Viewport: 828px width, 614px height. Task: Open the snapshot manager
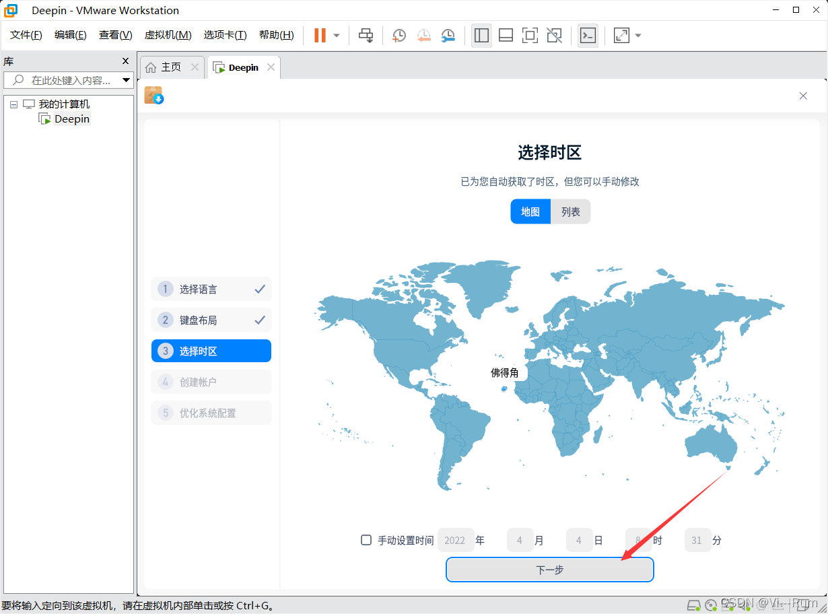pos(448,36)
